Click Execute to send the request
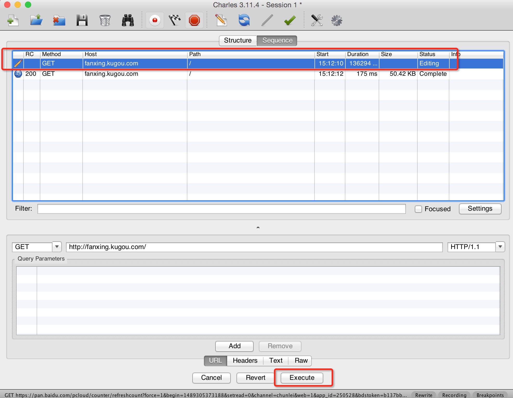The image size is (513, 398). click(301, 378)
